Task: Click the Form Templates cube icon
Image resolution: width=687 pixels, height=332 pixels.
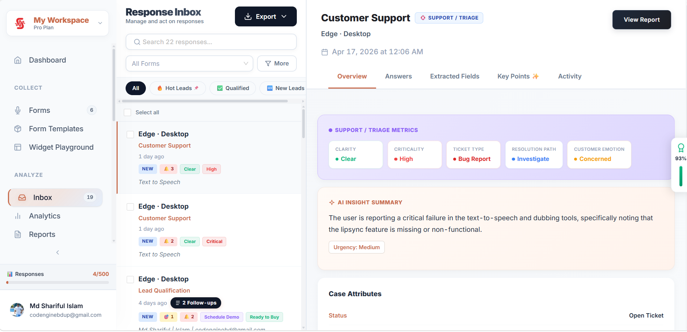Action: [18, 129]
